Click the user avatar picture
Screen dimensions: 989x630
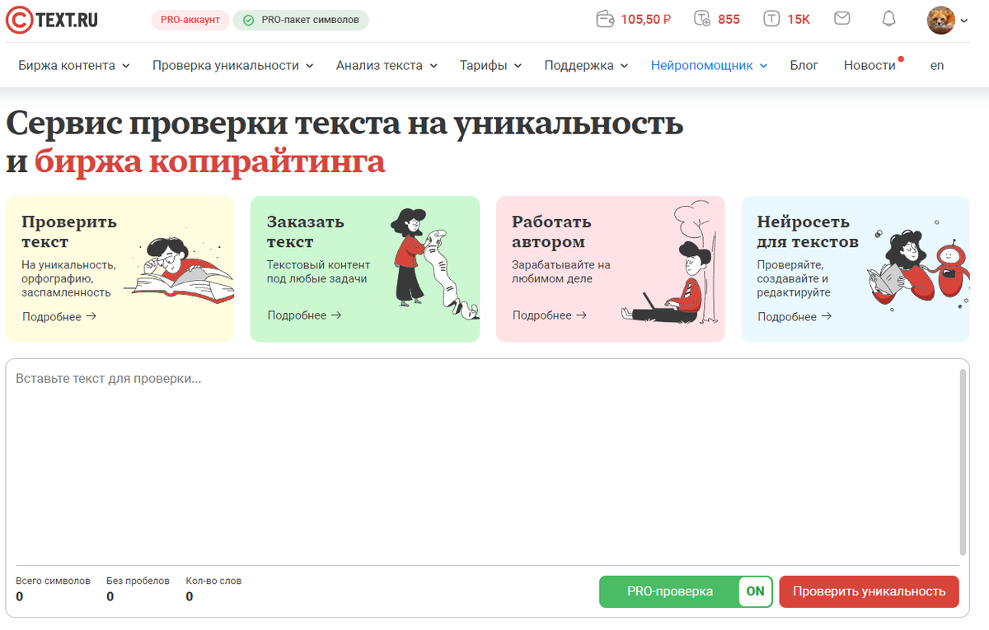941,20
